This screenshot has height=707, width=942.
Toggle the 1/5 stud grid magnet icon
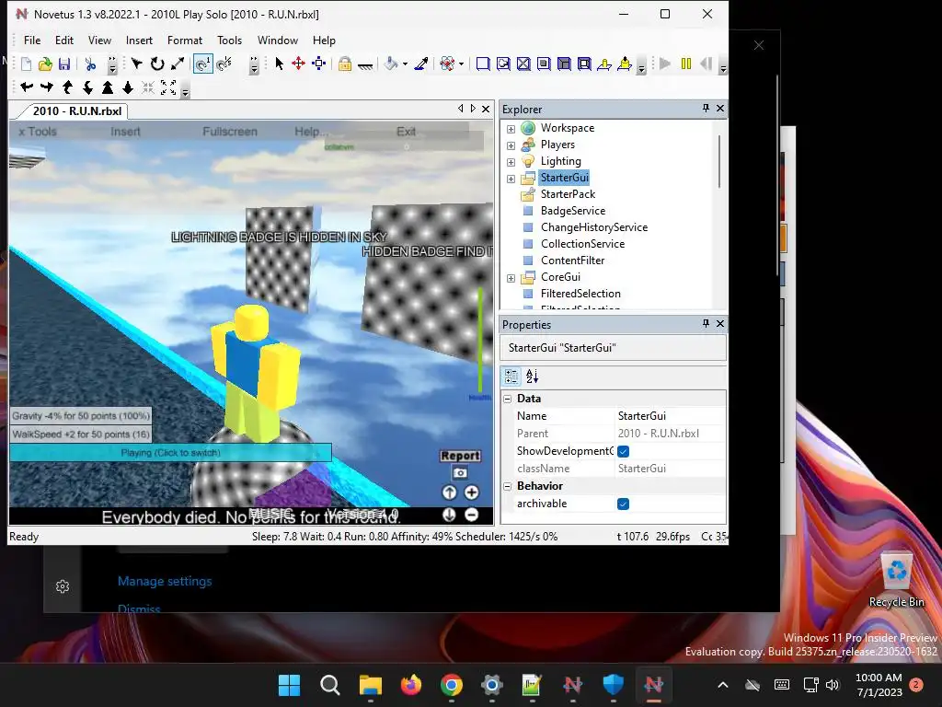(x=224, y=64)
